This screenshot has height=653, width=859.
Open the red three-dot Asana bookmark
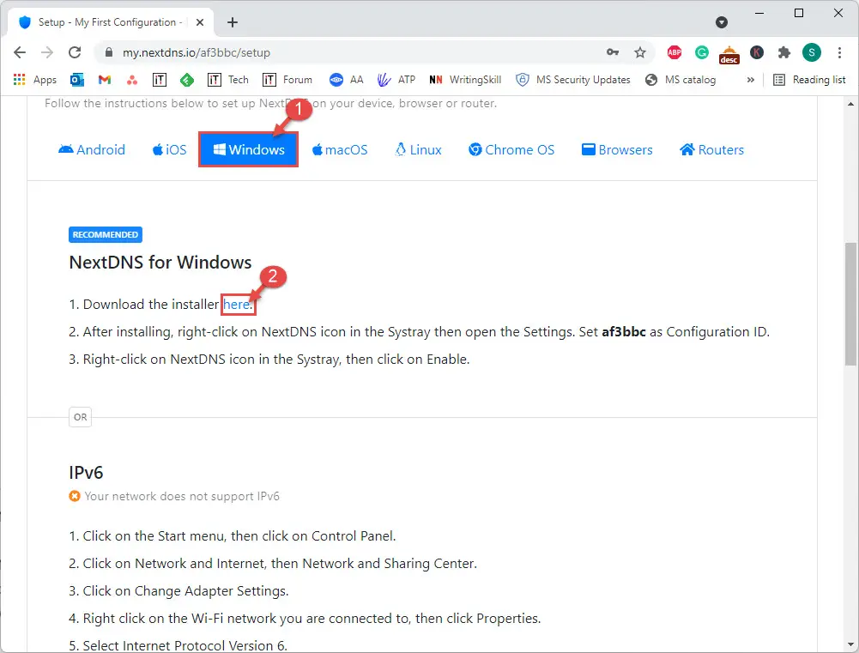tap(132, 81)
